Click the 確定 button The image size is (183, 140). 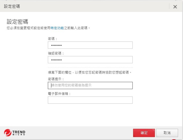(x=144, y=133)
